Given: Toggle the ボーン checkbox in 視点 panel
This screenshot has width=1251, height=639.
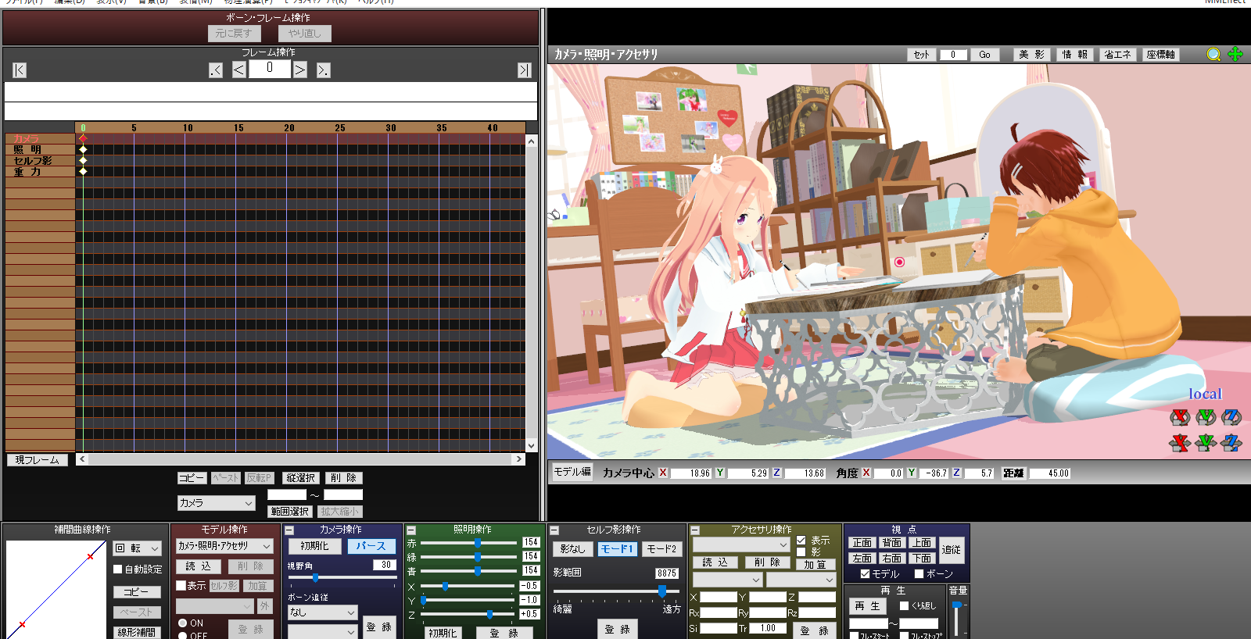Looking at the screenshot, I should pos(919,573).
